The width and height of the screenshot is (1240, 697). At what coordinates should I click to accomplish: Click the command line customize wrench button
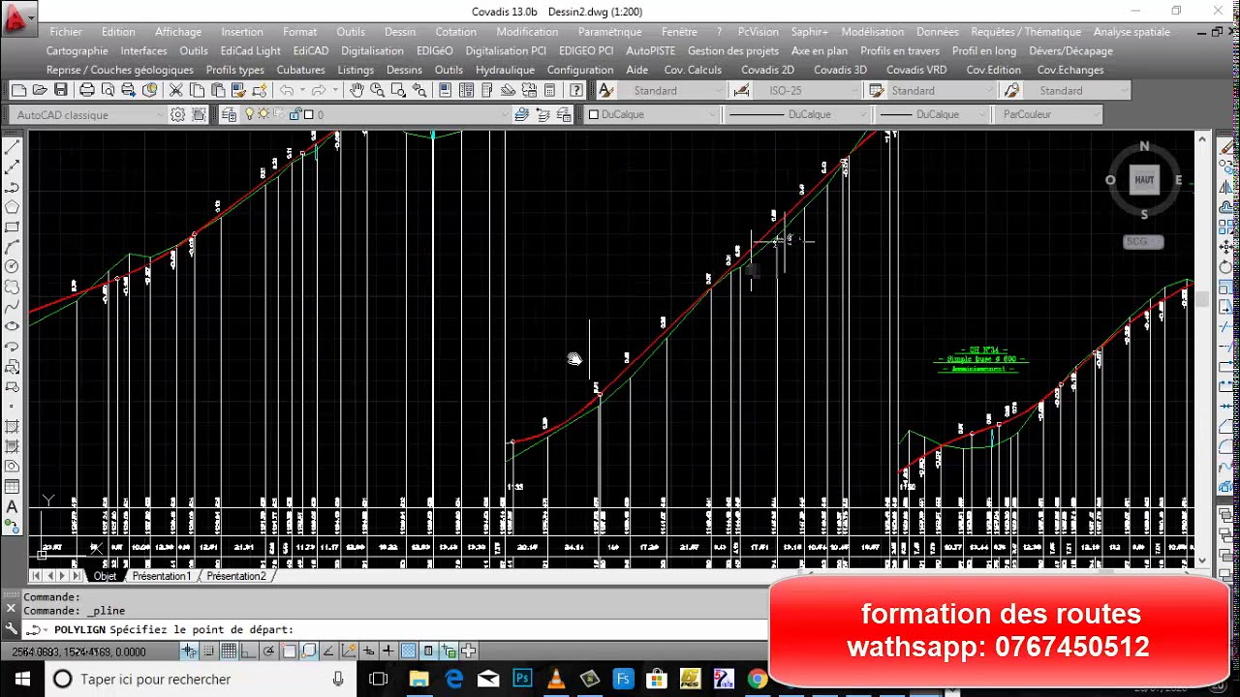11,629
